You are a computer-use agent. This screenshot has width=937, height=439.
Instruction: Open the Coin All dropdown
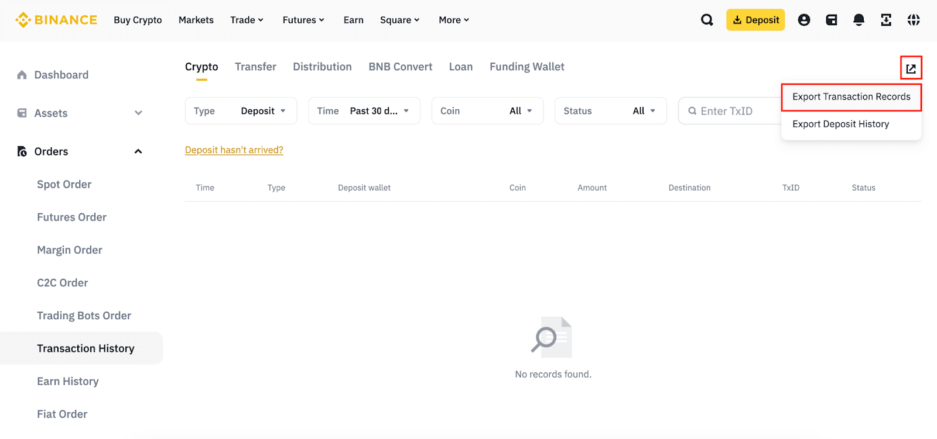488,111
